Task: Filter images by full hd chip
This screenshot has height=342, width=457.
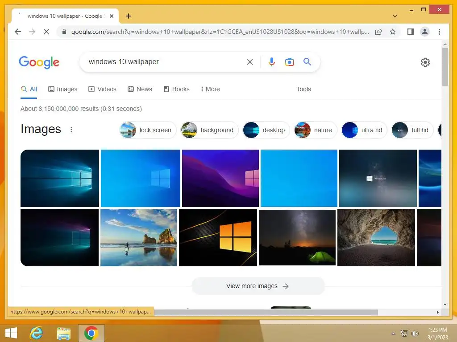Action: pos(412,130)
